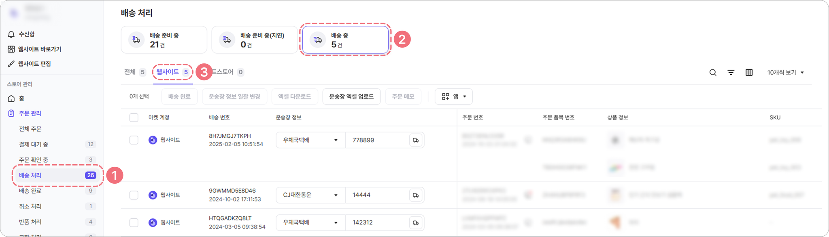Open the 앱 apps button
The height and width of the screenshot is (237, 829).
click(454, 96)
